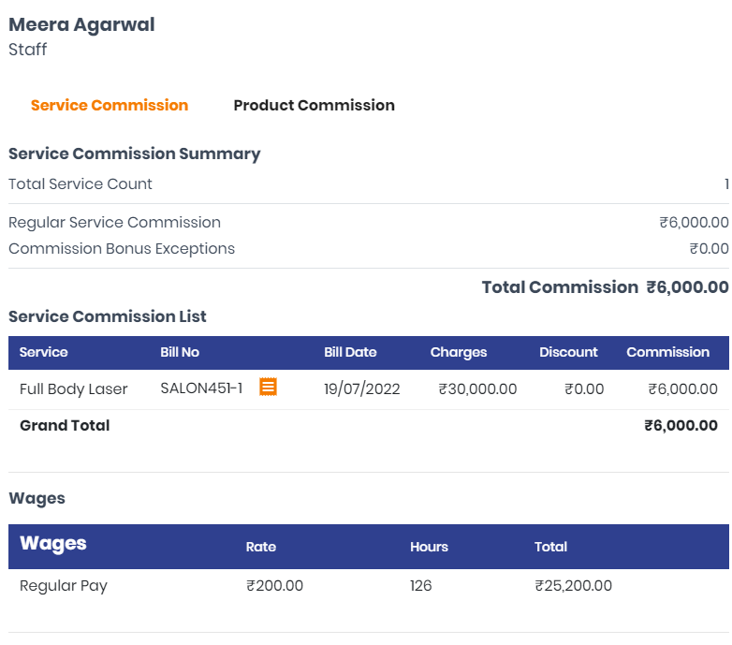Open the bill receipt icon for SALON451-1
The image size is (732, 645).
[x=268, y=387]
